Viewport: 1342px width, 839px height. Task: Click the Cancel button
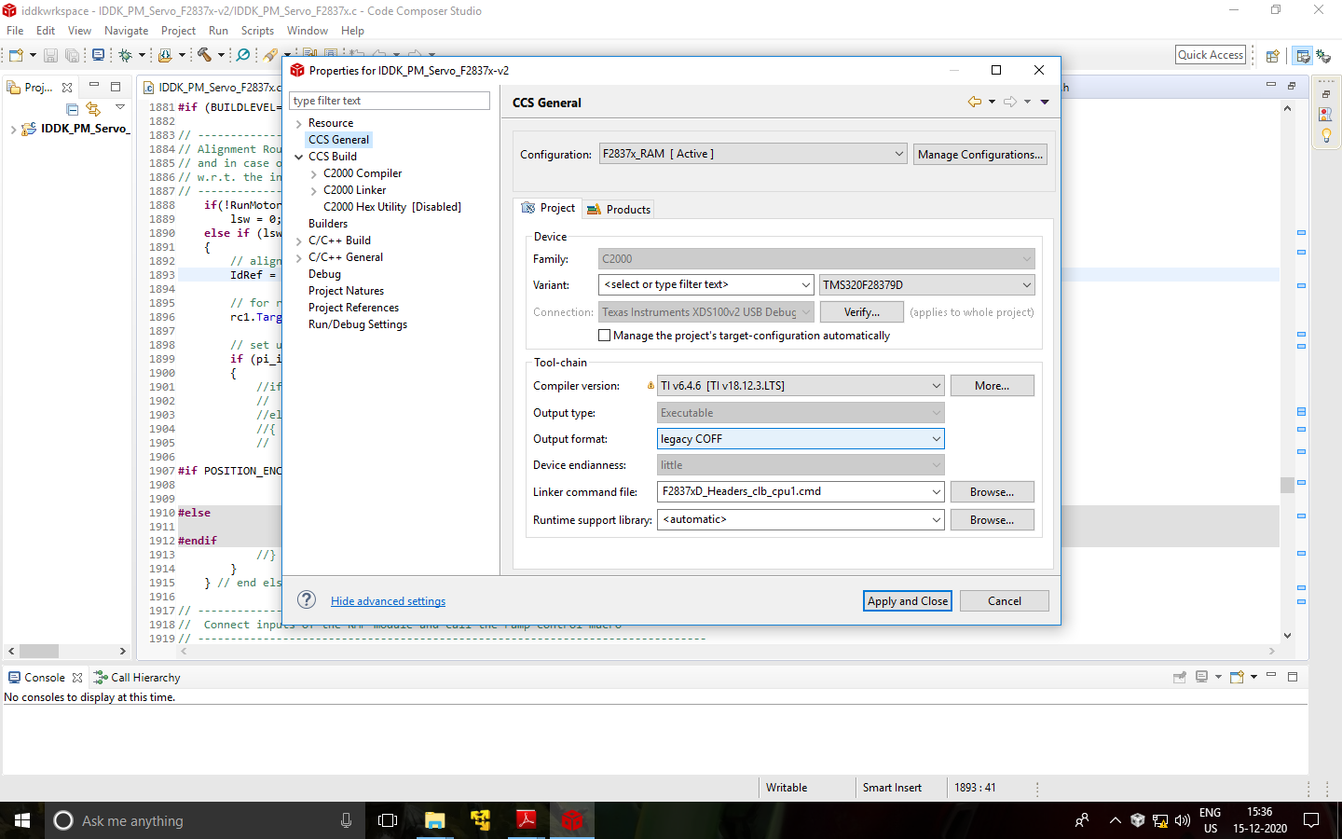pyautogui.click(x=1005, y=601)
